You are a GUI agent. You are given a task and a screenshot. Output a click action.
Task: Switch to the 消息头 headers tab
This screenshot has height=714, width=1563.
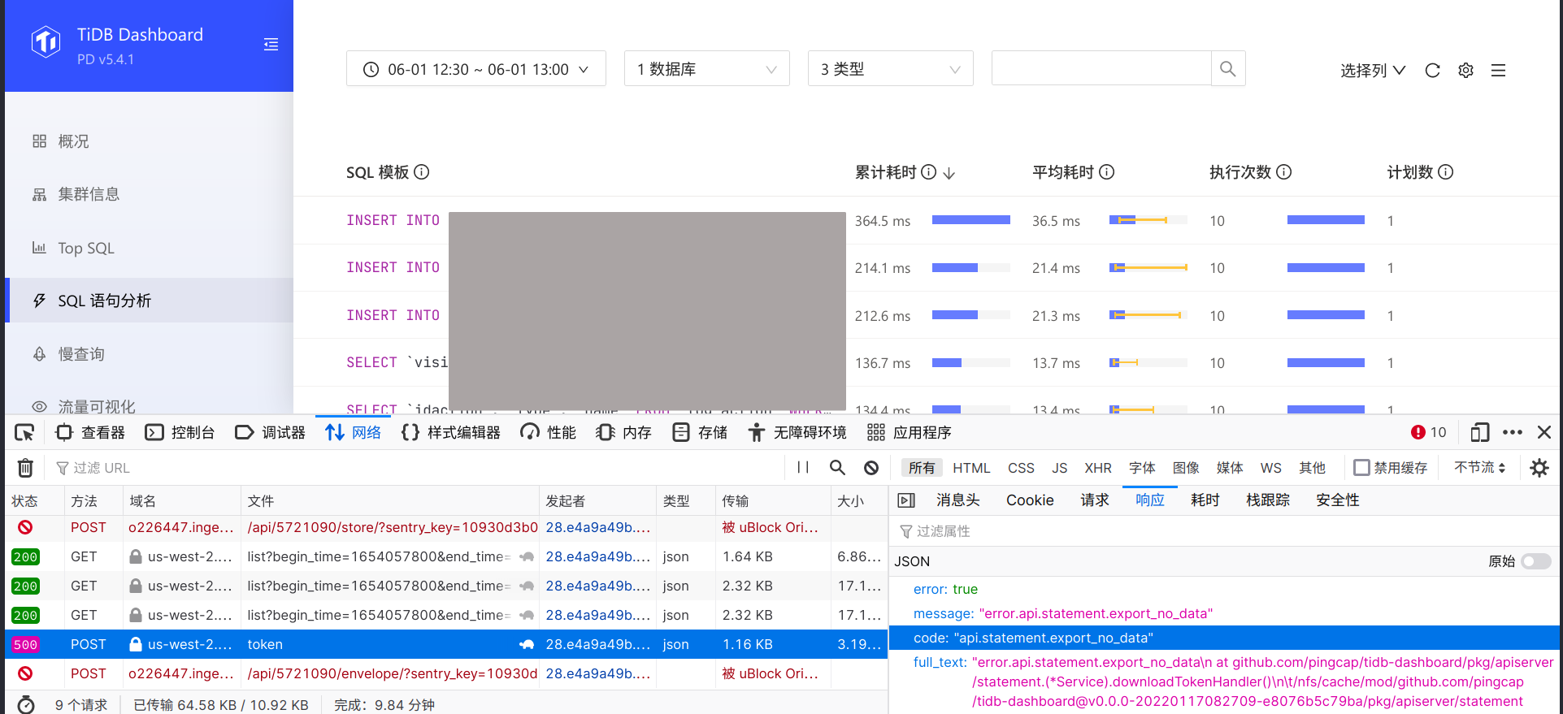(x=958, y=500)
